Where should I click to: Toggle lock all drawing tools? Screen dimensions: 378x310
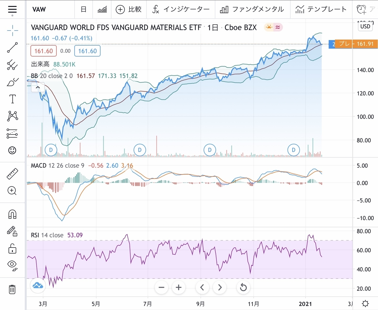coord(12,249)
